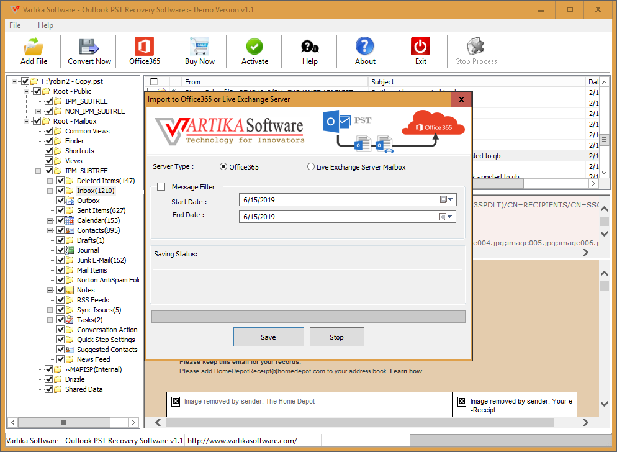617x452 pixels.
Task: Click the red Exit power icon
Action: 420,47
